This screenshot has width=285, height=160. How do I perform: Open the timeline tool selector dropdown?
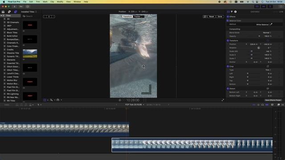point(40,105)
